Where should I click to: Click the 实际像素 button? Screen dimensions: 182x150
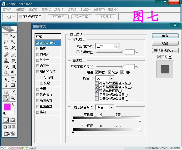click(58, 17)
